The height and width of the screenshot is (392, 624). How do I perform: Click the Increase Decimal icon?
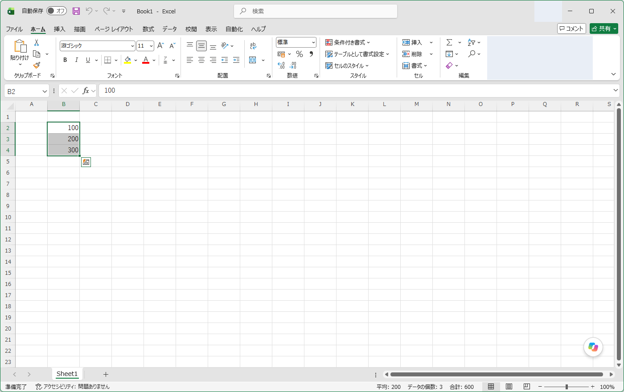point(281,65)
